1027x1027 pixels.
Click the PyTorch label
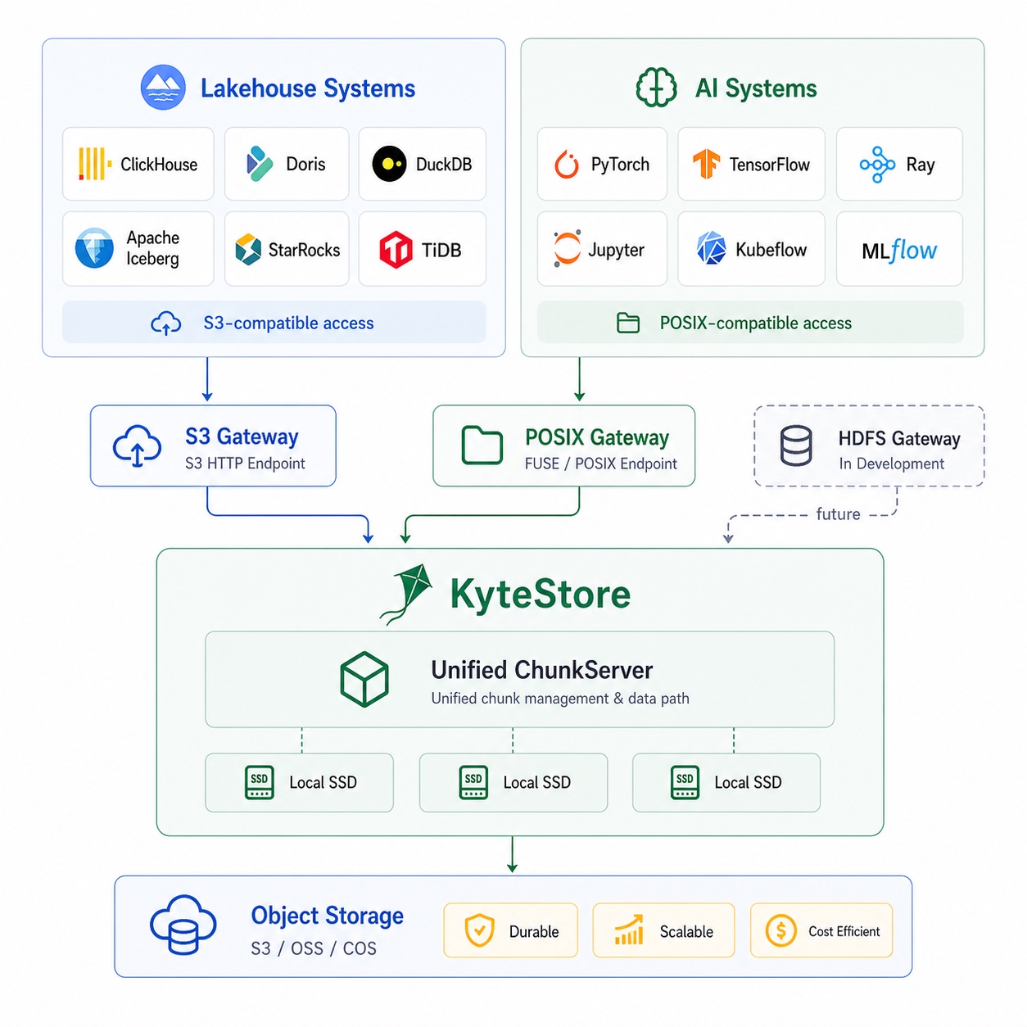[620, 165]
